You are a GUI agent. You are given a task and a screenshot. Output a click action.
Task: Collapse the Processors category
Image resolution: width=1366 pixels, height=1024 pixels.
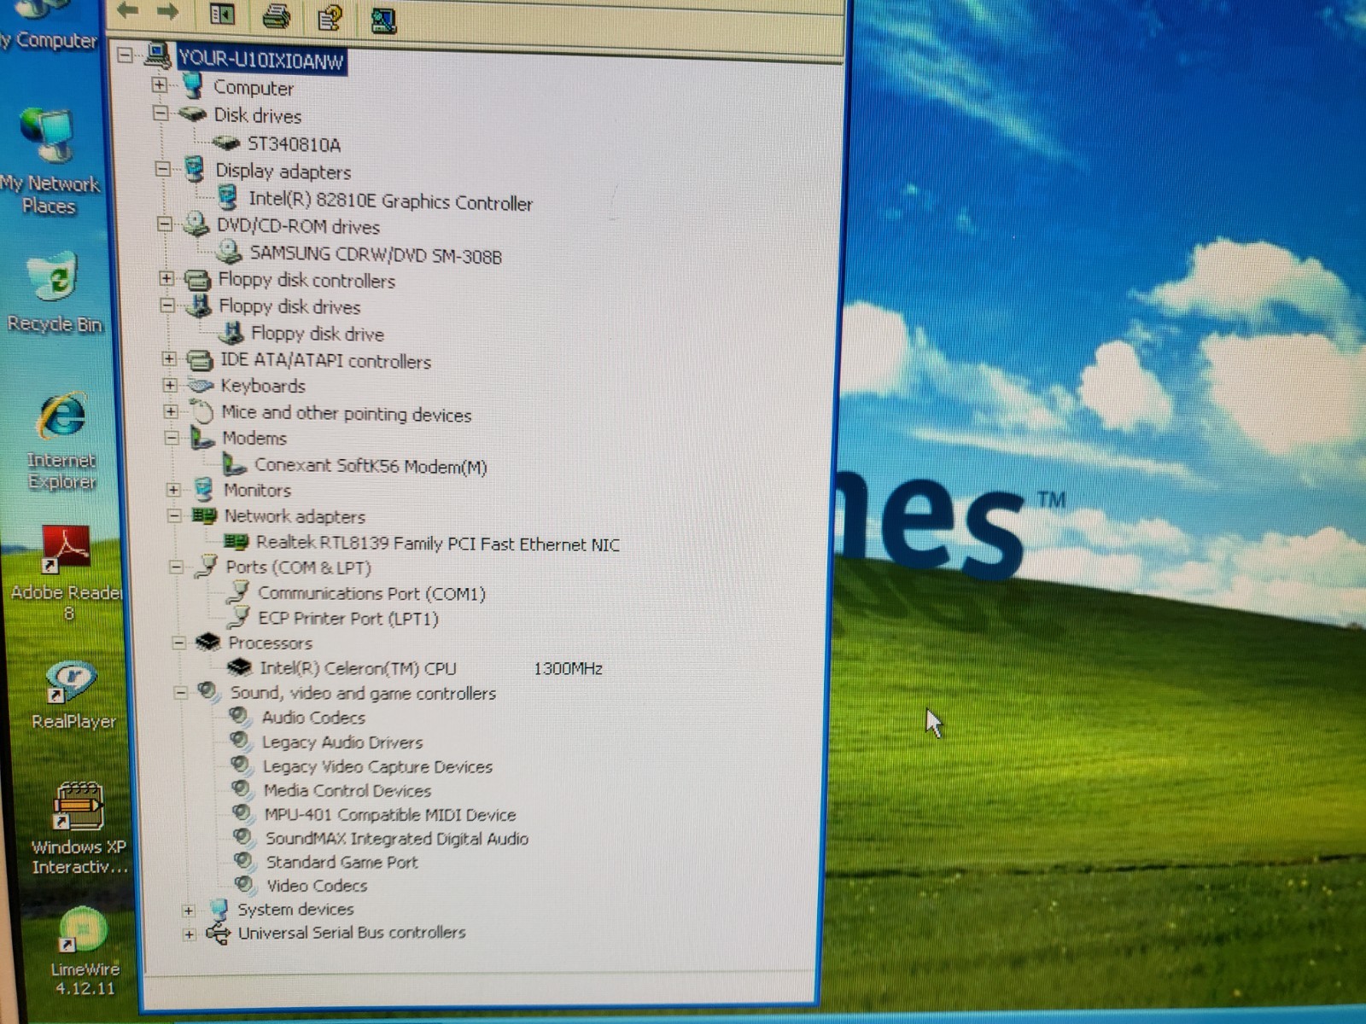pos(178,643)
